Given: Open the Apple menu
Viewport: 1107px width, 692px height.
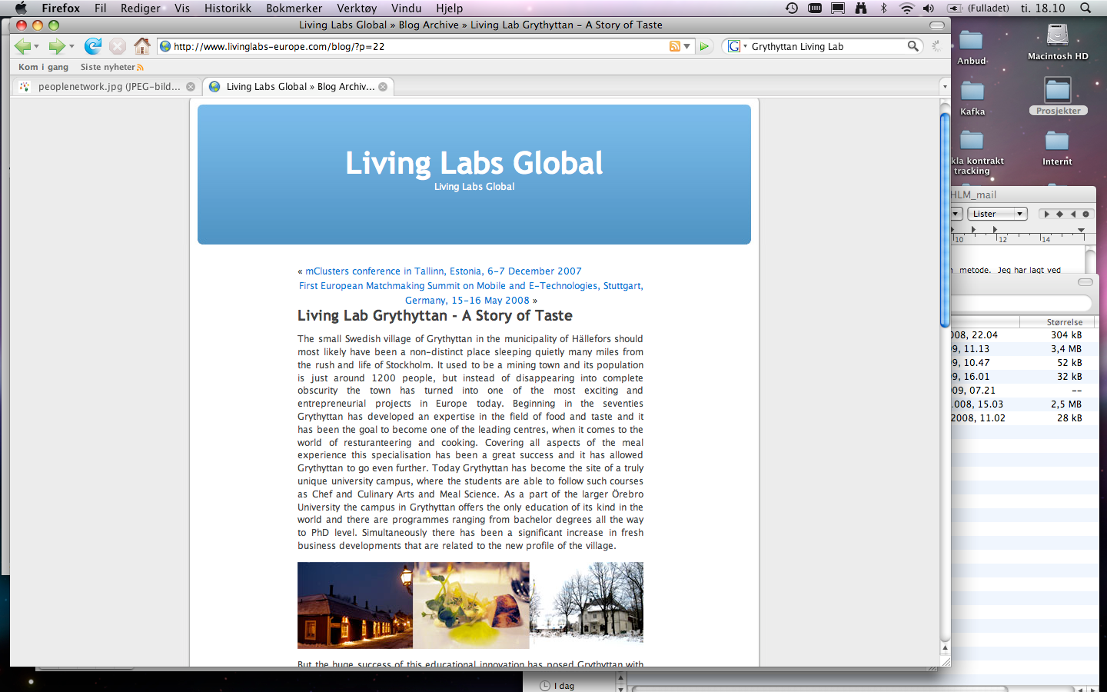Looking at the screenshot, I should (21, 8).
